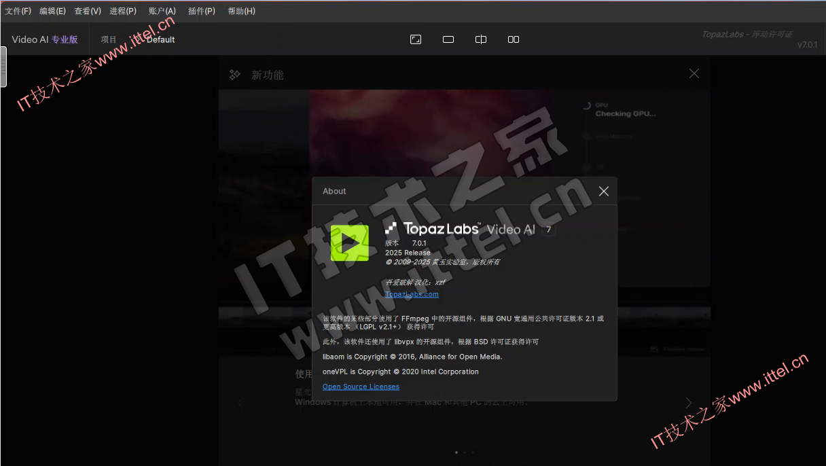Click the 版本 7.0.1 line
The width and height of the screenshot is (826, 466).
(406, 243)
